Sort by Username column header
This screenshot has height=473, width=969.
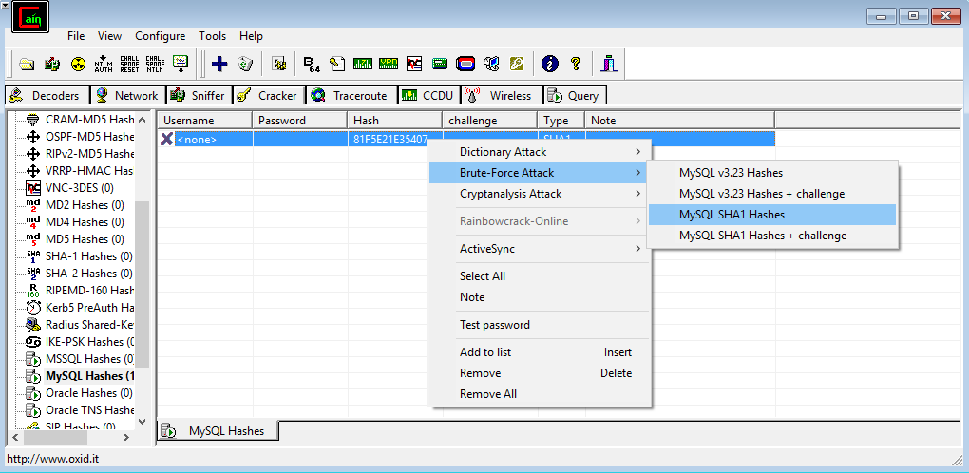[x=204, y=121]
